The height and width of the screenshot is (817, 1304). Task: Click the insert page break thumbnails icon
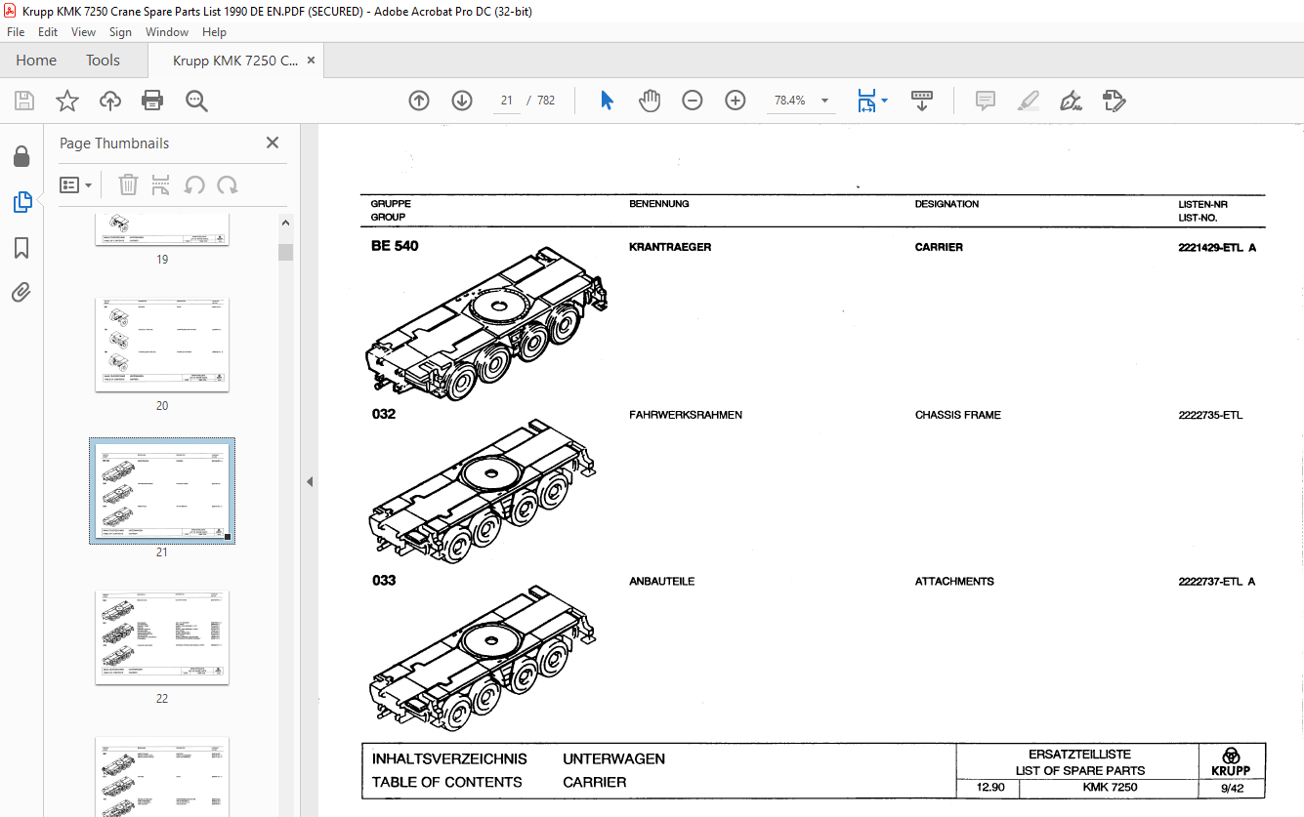click(x=161, y=184)
